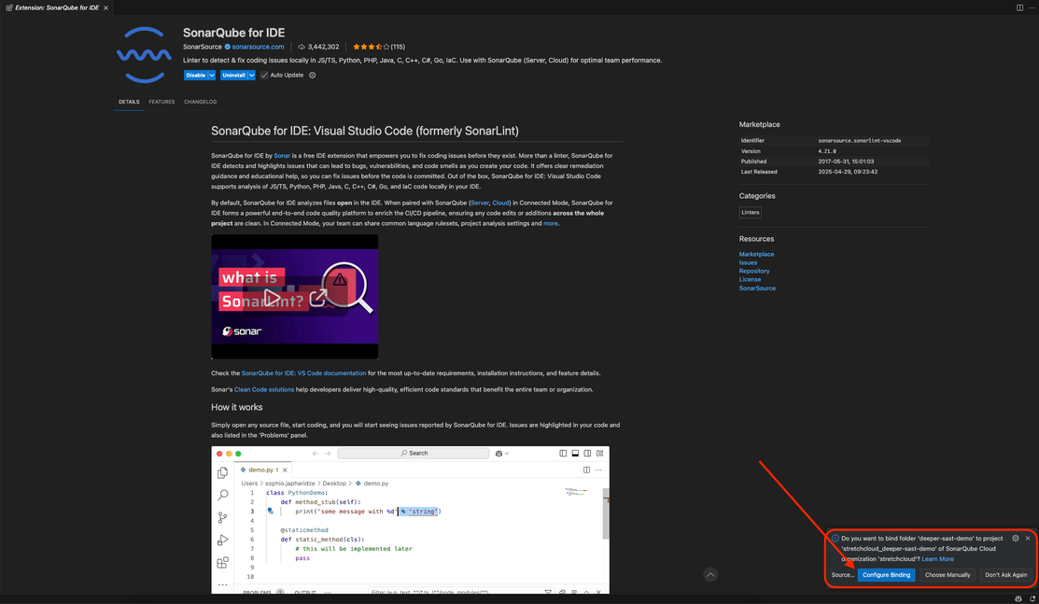Open the Learn More link in the notification
The height and width of the screenshot is (604, 1039).
(938, 558)
